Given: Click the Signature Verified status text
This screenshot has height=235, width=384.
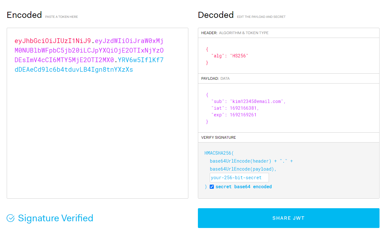Looking at the screenshot, I should (x=55, y=218).
